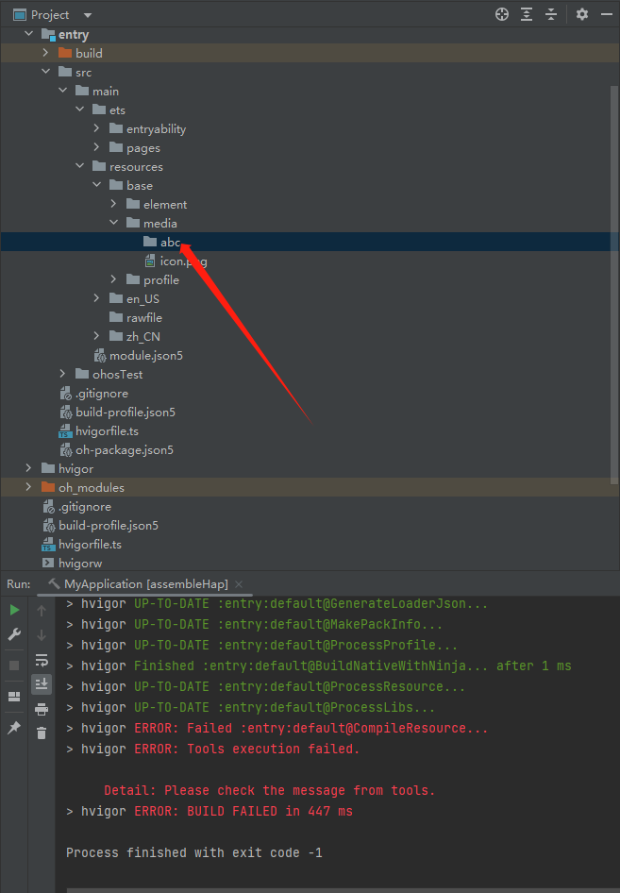
Task: Collapse the resources folder
Action: (80, 166)
